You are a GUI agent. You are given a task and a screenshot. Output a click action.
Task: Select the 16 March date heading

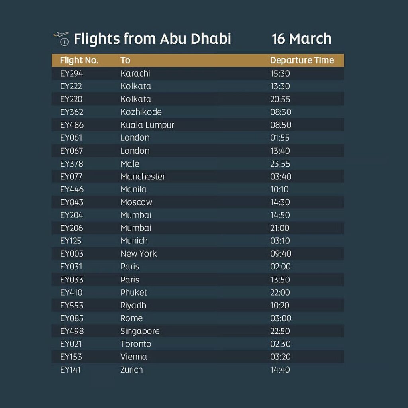301,39
